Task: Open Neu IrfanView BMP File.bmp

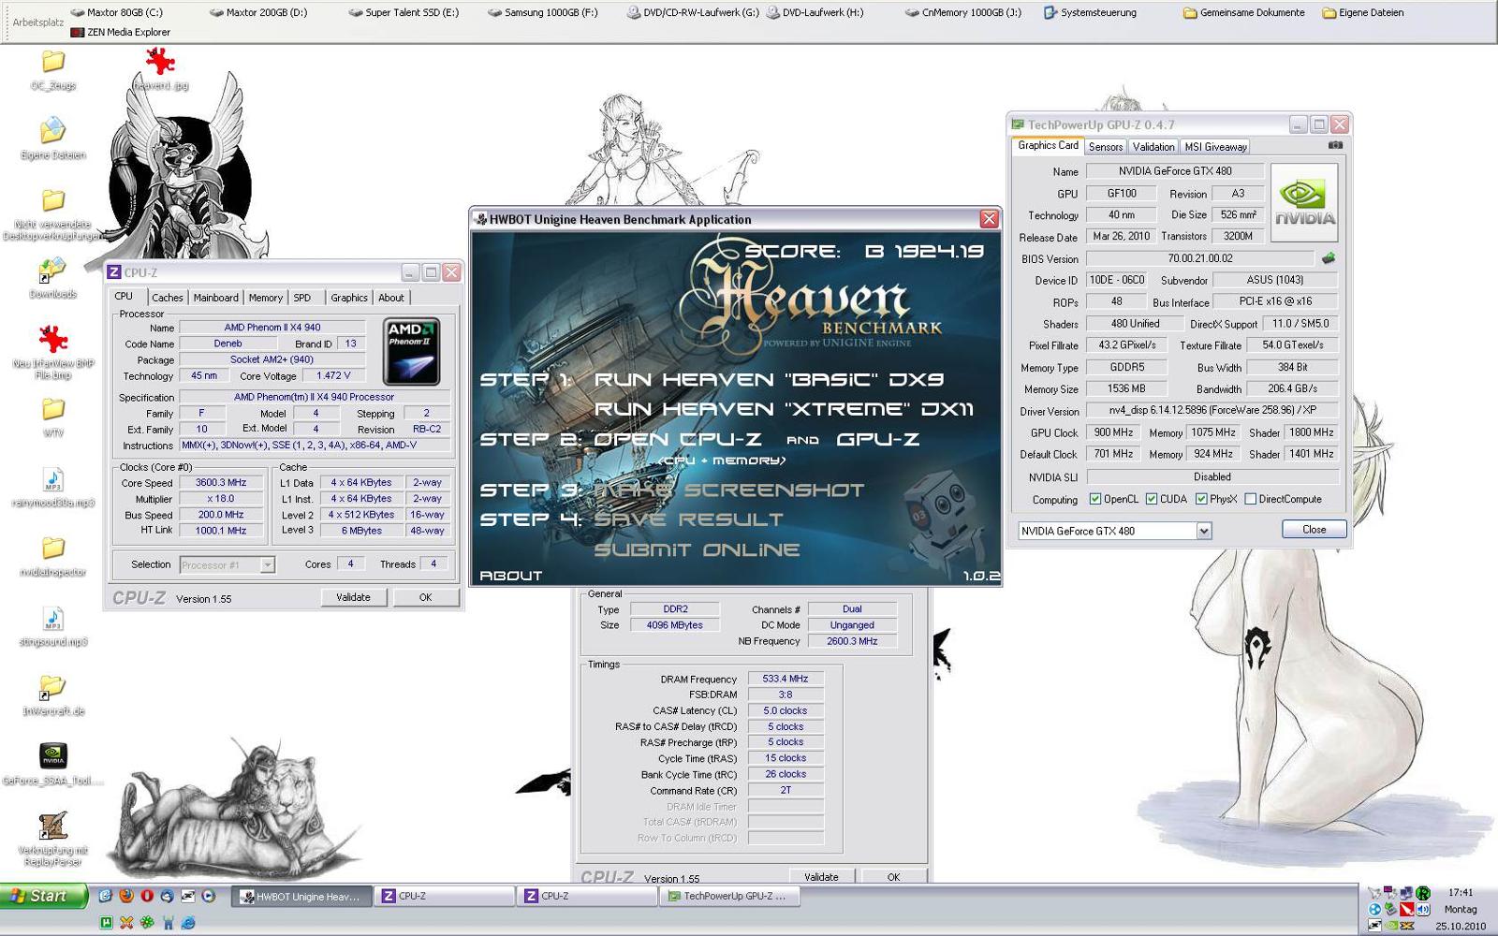Action: click(x=53, y=353)
